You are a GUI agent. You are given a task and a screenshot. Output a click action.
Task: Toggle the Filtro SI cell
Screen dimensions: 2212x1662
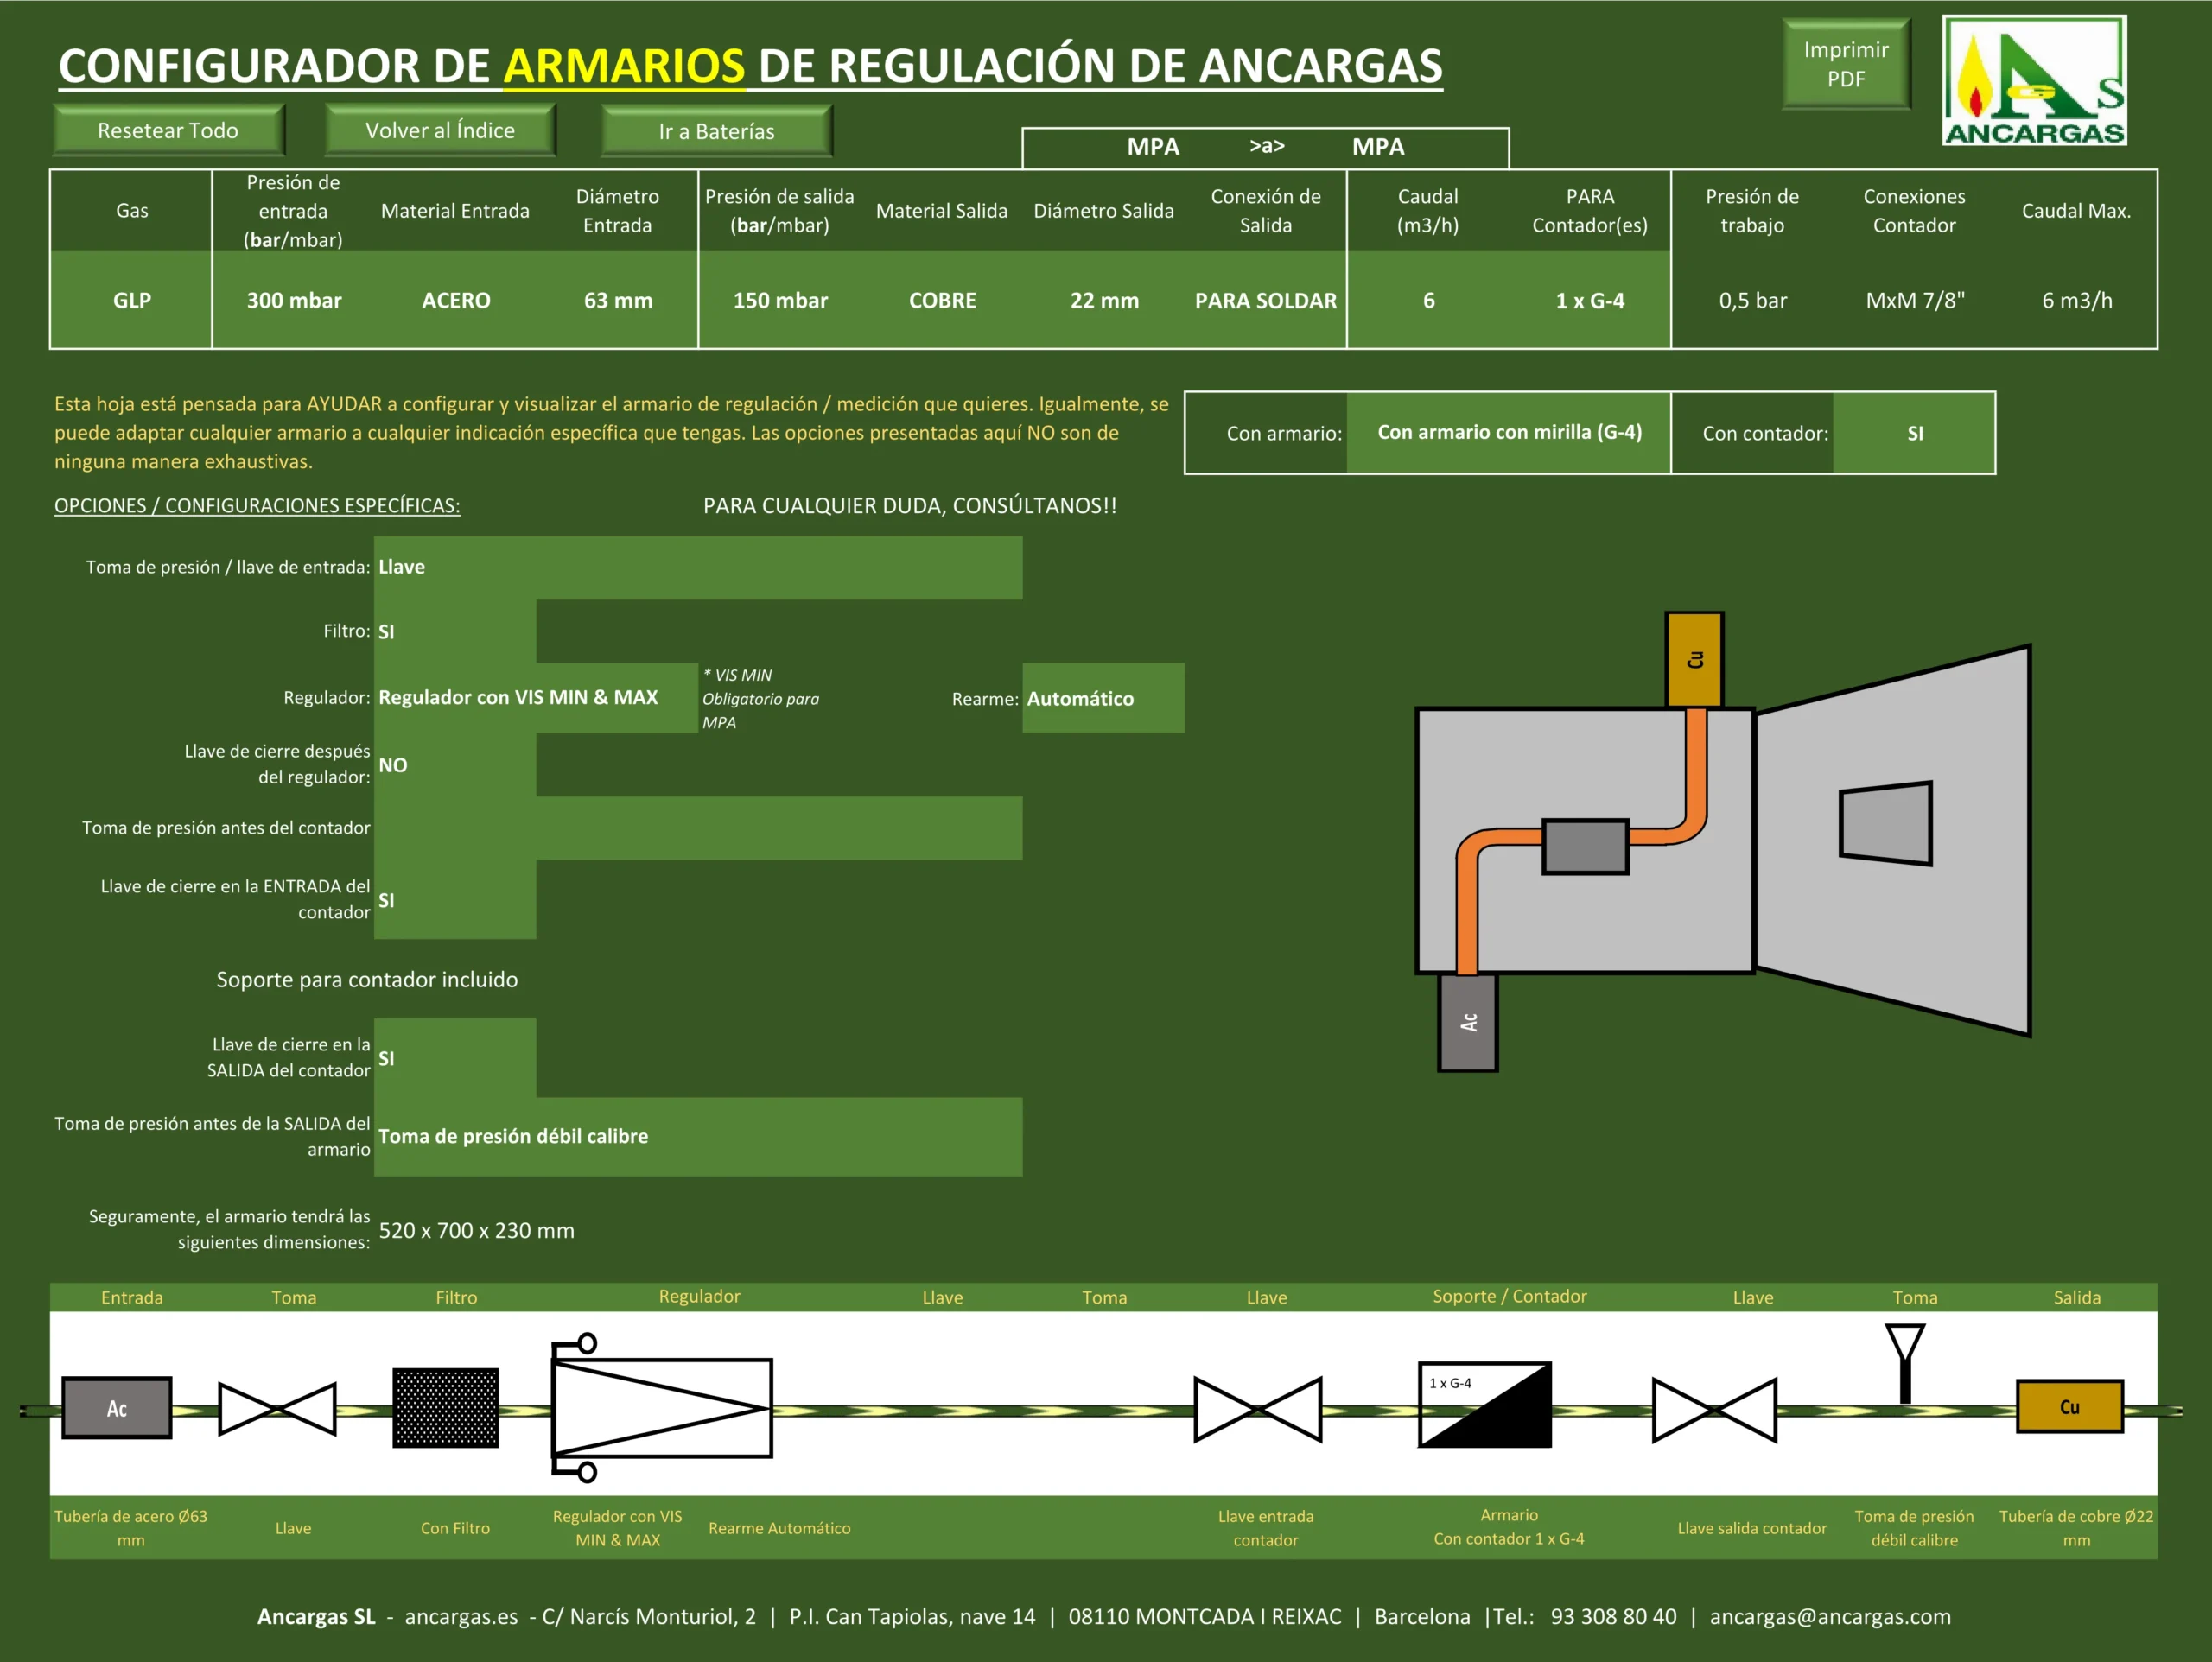(455, 631)
